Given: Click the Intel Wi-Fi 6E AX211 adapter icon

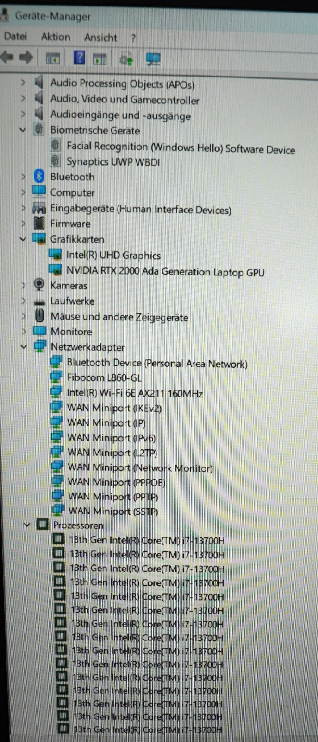Looking at the screenshot, I should tap(56, 392).
